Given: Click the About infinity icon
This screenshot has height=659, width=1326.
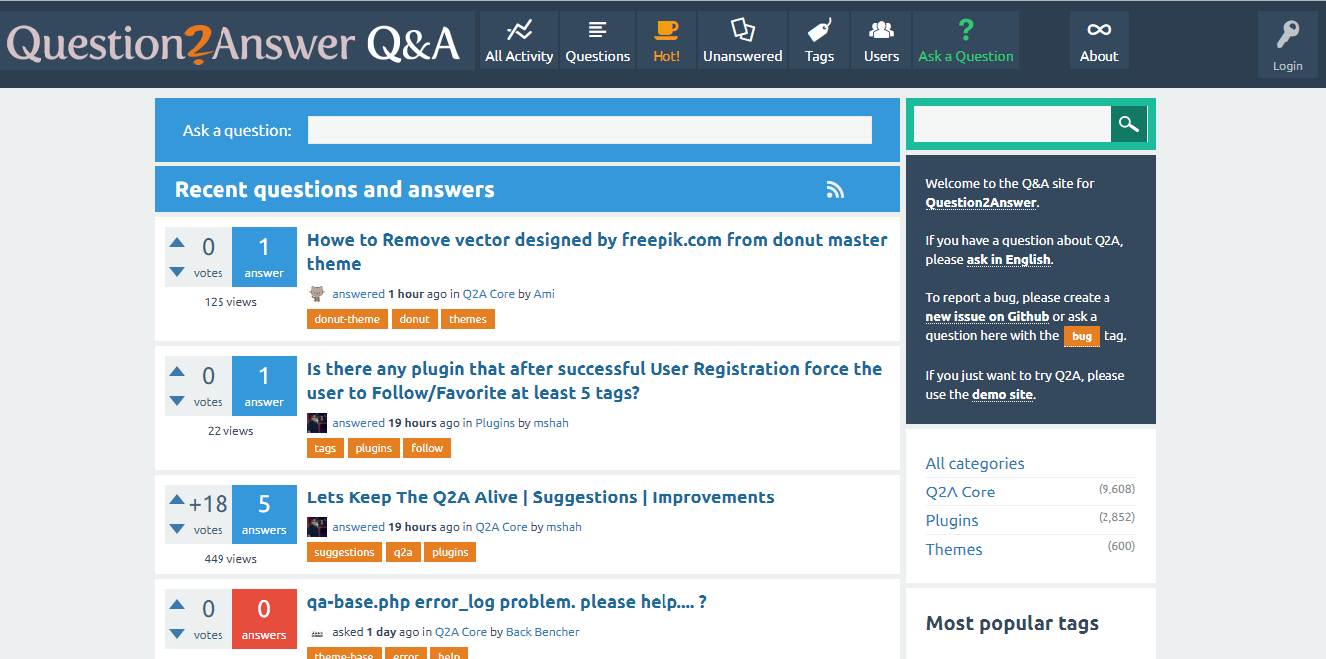Looking at the screenshot, I should click(1099, 31).
